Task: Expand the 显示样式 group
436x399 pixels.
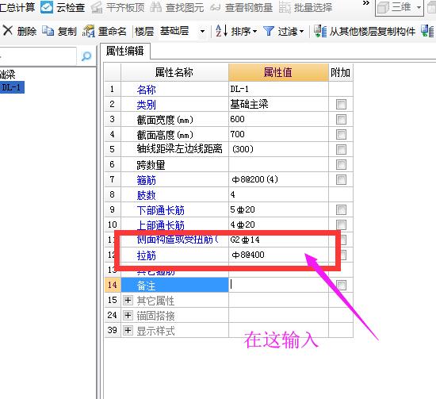Action: click(x=128, y=330)
